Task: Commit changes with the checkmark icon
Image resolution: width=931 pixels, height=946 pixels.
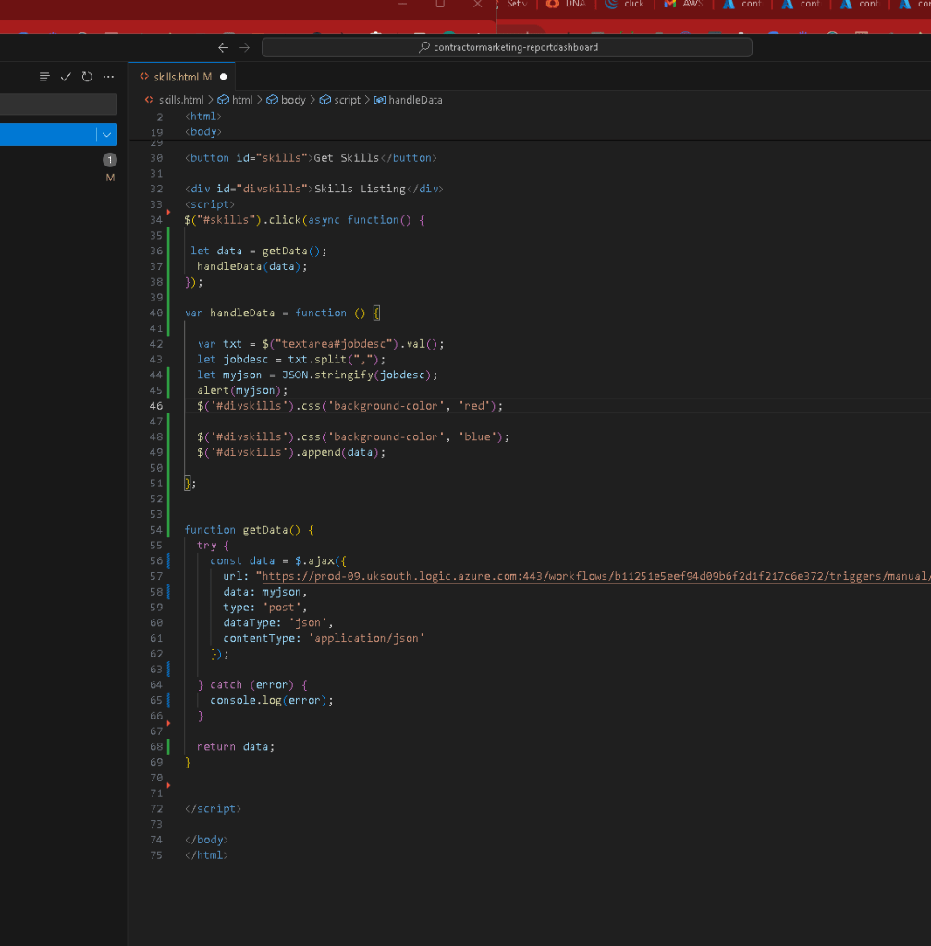Action: click(x=66, y=77)
